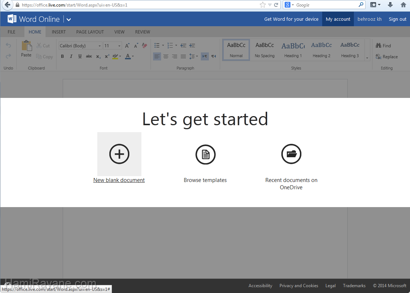Apply the Normal style
This screenshot has height=293, width=410.
tap(236, 50)
